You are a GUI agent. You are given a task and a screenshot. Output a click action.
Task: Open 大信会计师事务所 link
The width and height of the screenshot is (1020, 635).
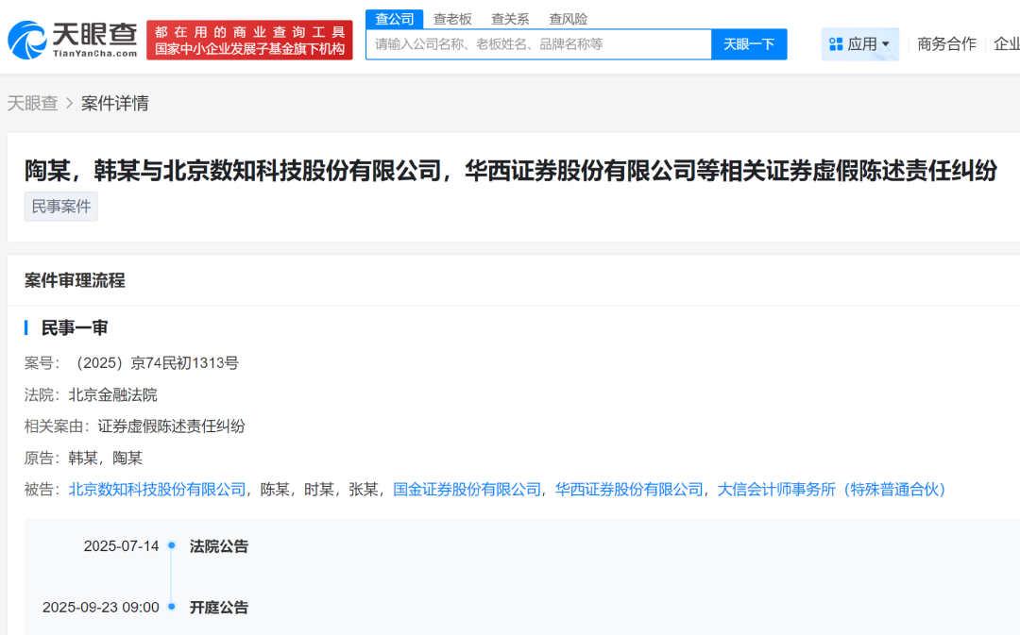pos(831,489)
